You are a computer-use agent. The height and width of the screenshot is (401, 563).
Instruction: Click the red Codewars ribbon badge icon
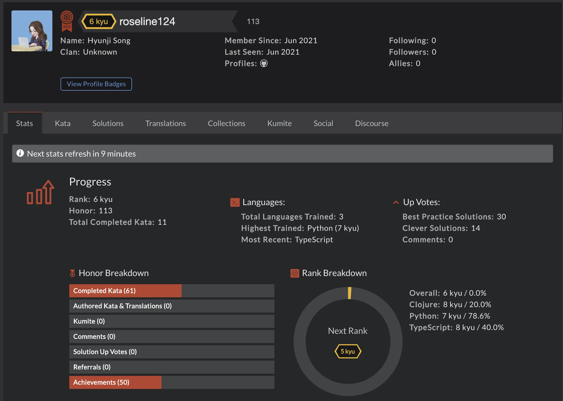click(x=67, y=21)
